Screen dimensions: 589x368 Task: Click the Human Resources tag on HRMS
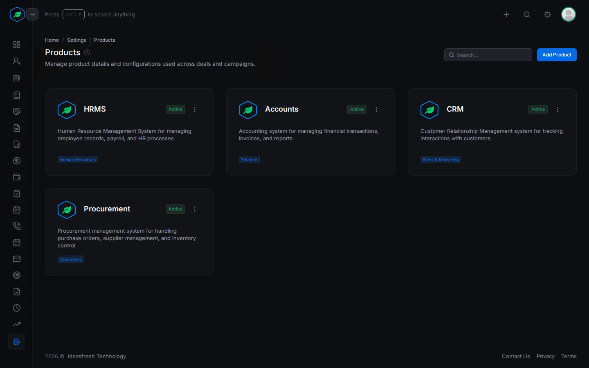[x=78, y=159]
